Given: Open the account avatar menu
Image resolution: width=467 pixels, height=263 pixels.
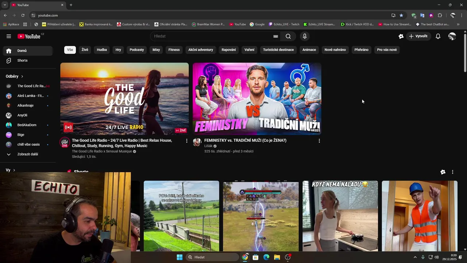Looking at the screenshot, I should click(x=452, y=36).
